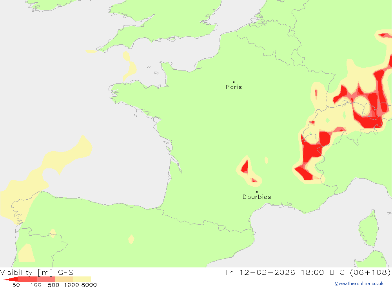Screen dimensions: 392x287
Task: Click the Paris location dot marker
Action: (x=234, y=82)
